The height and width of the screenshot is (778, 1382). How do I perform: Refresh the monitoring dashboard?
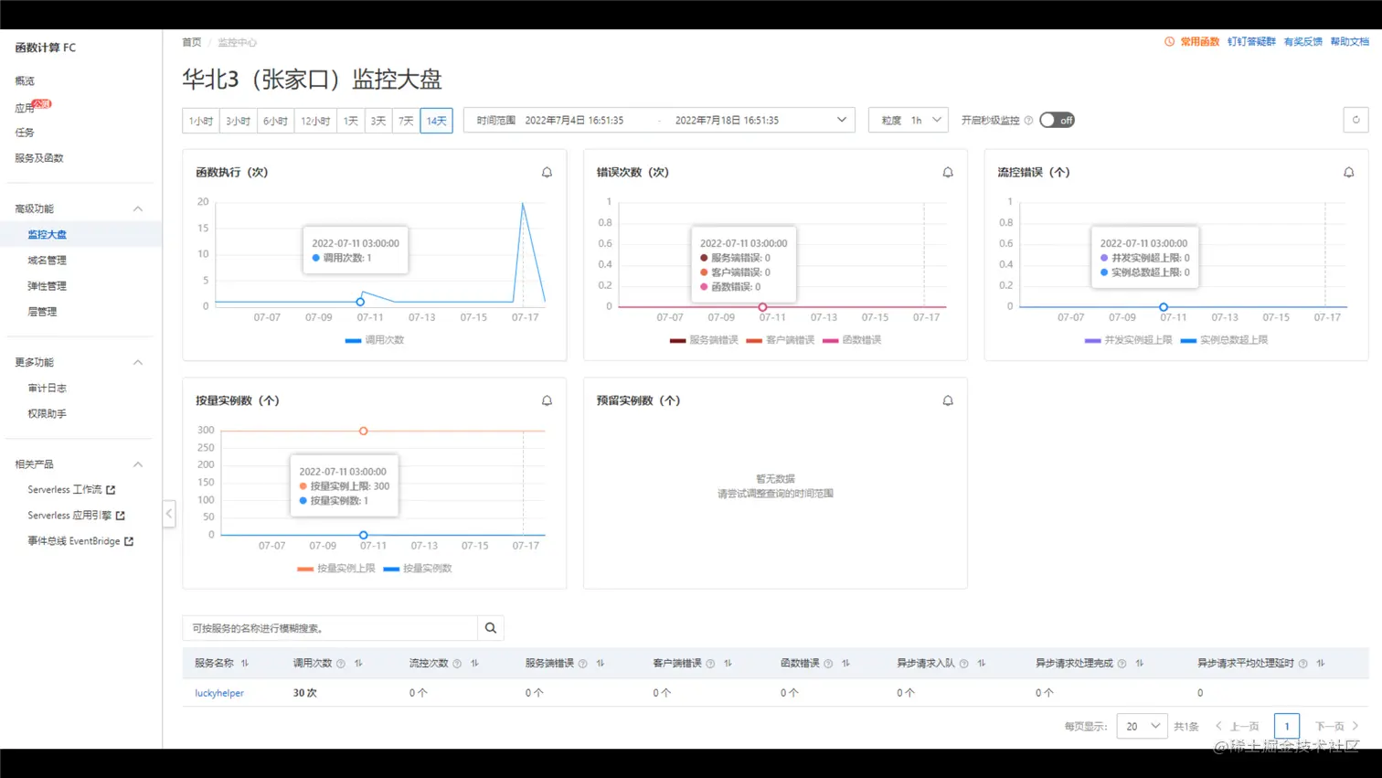coord(1355,120)
